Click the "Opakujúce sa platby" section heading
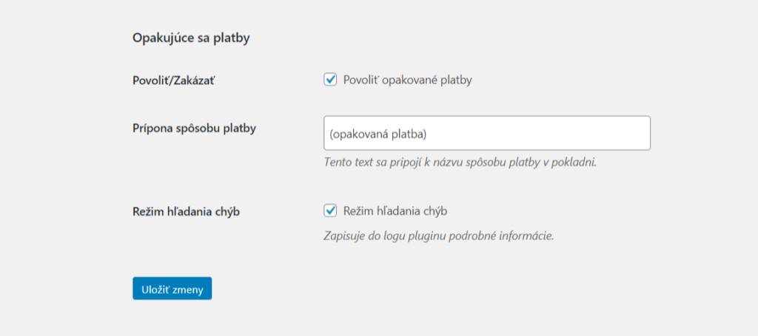This screenshot has width=758, height=336. click(x=190, y=38)
